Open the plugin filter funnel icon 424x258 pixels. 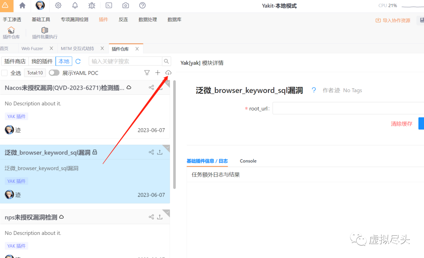pos(147,73)
